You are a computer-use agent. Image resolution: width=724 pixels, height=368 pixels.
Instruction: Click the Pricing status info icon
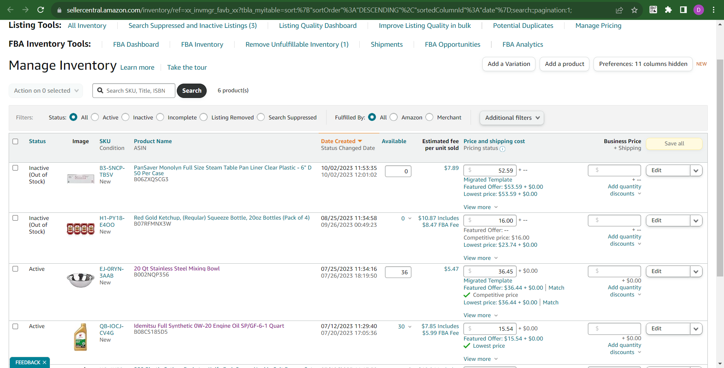click(502, 149)
